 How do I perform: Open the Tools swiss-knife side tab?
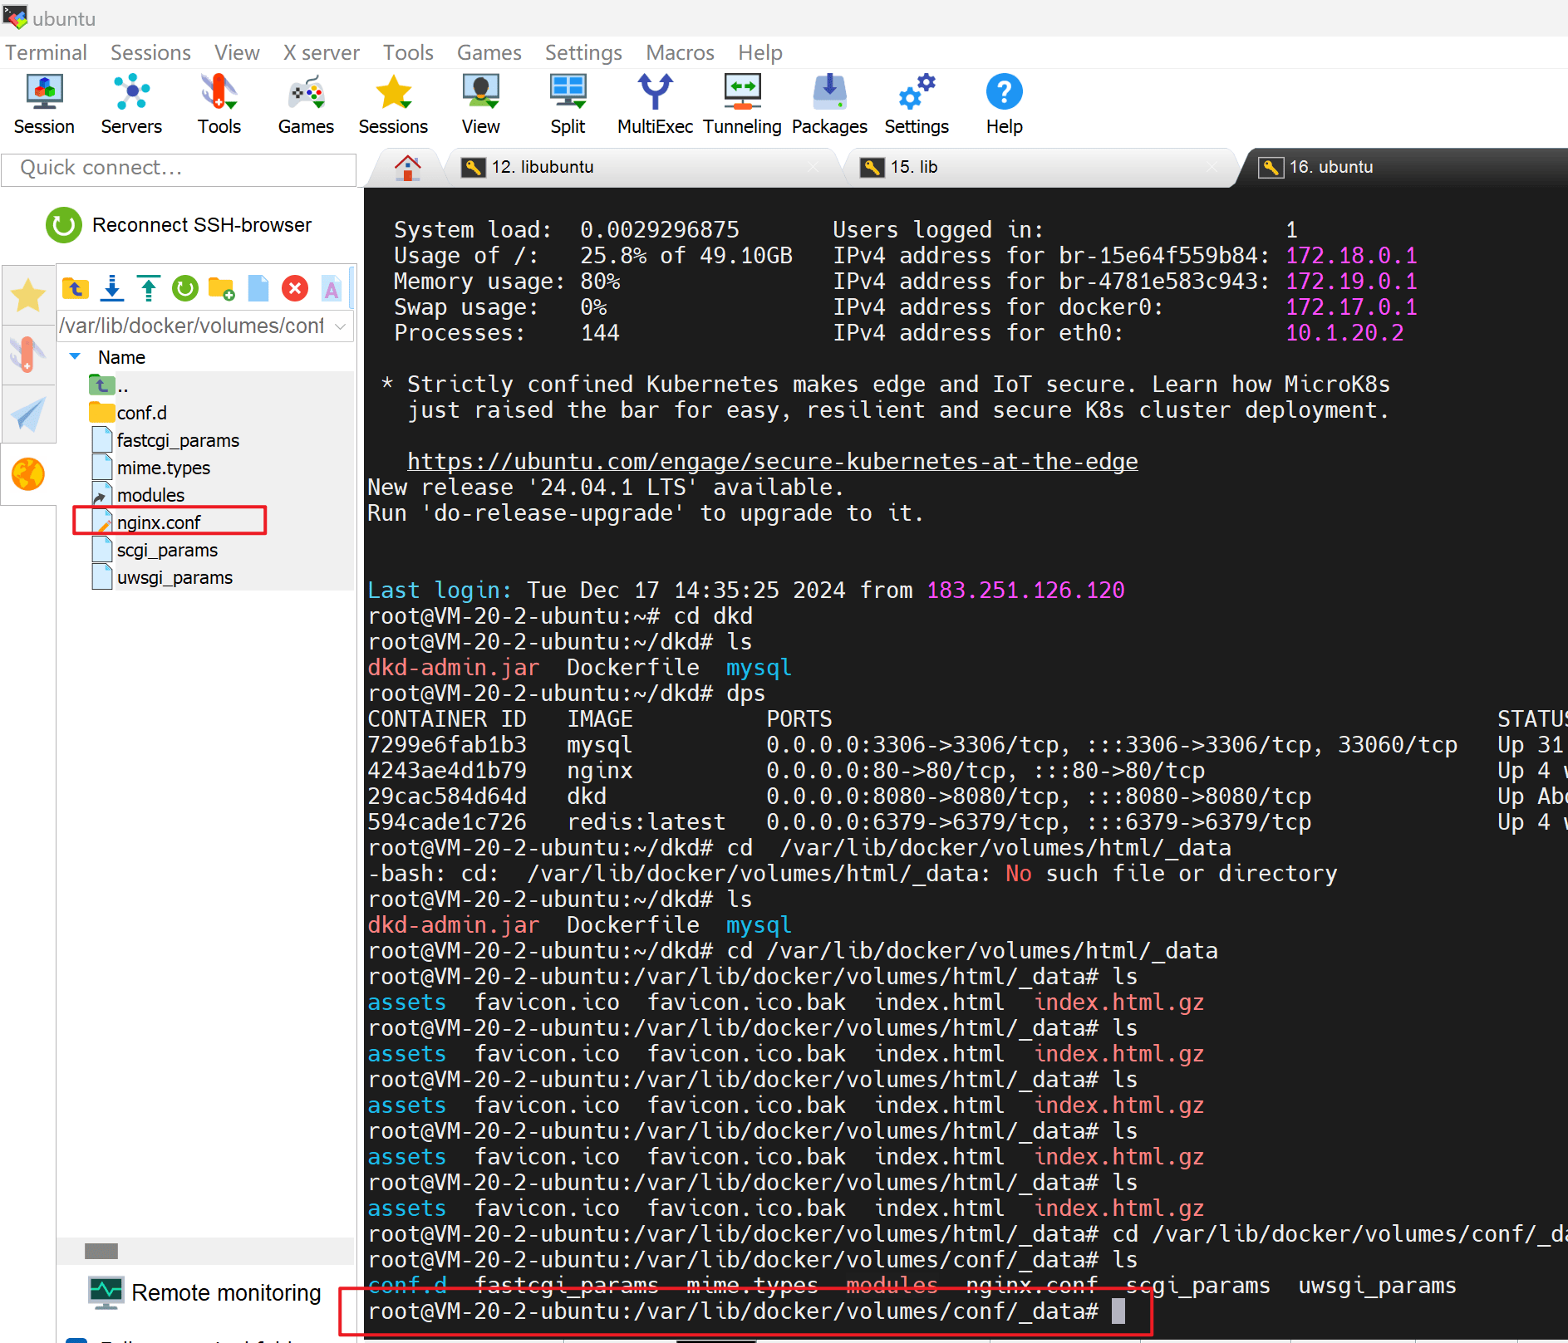pos(28,355)
